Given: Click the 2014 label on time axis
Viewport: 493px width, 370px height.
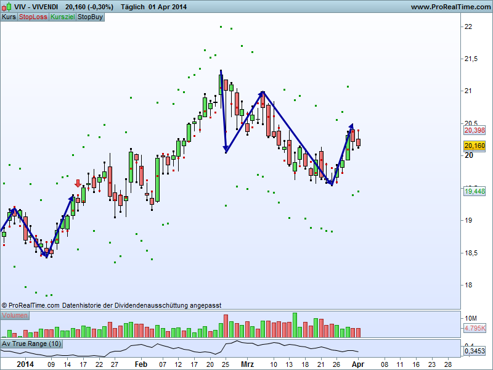Looking at the screenshot, I should click(25, 364).
